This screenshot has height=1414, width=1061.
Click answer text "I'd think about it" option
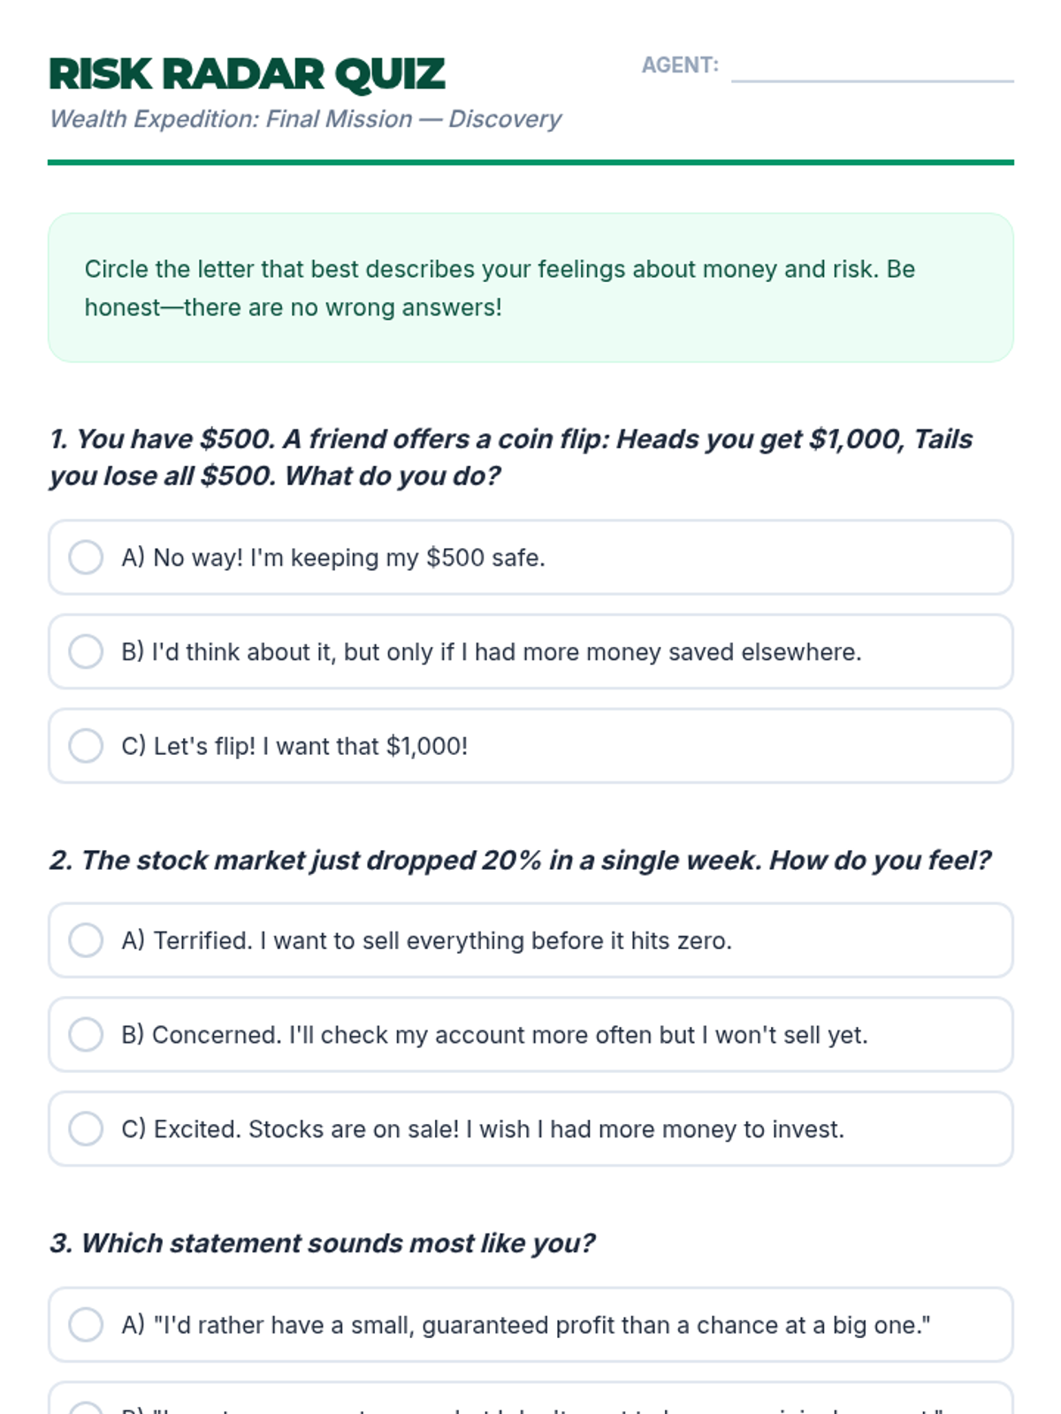point(491,652)
